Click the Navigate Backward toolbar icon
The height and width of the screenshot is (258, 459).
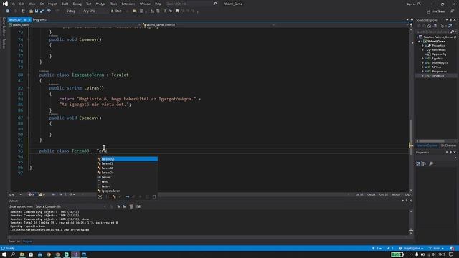(x=7, y=11)
